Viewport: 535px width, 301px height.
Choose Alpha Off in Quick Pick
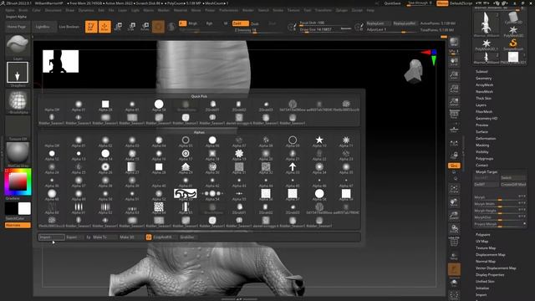(52, 106)
